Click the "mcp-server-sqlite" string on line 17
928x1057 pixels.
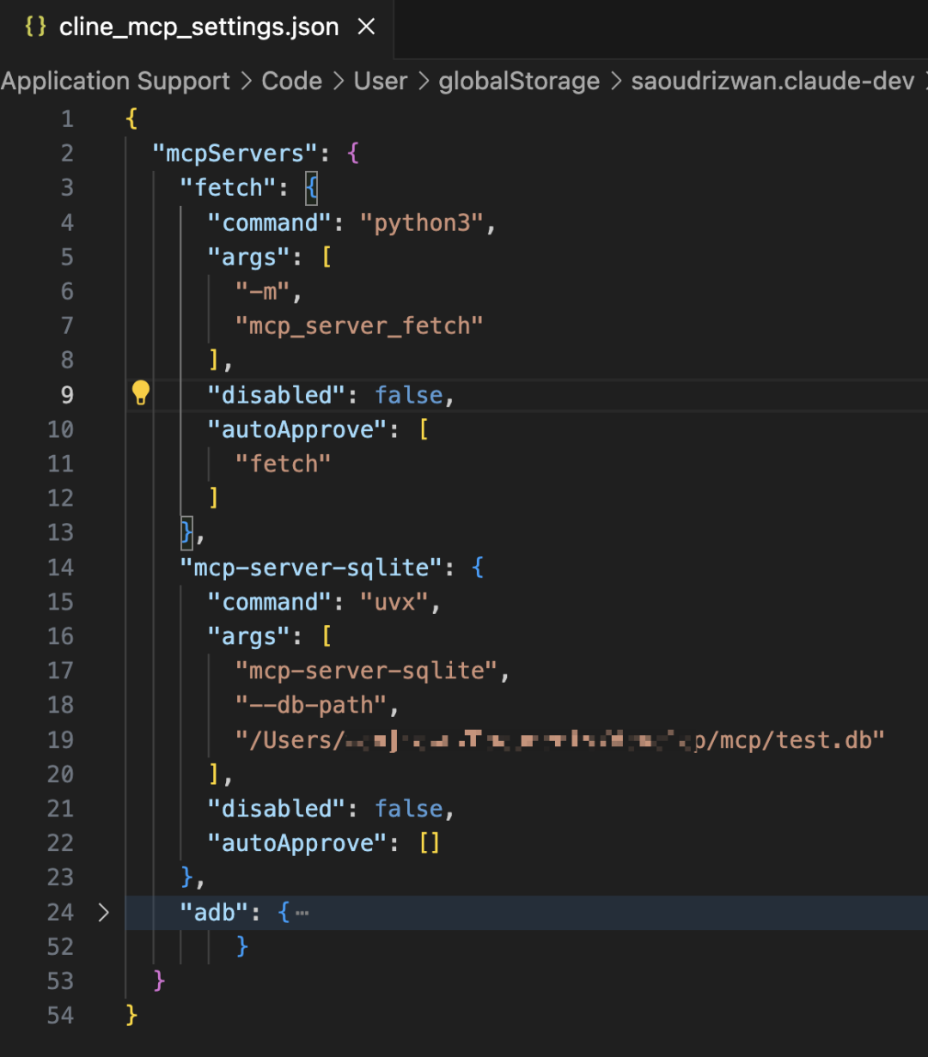point(366,671)
